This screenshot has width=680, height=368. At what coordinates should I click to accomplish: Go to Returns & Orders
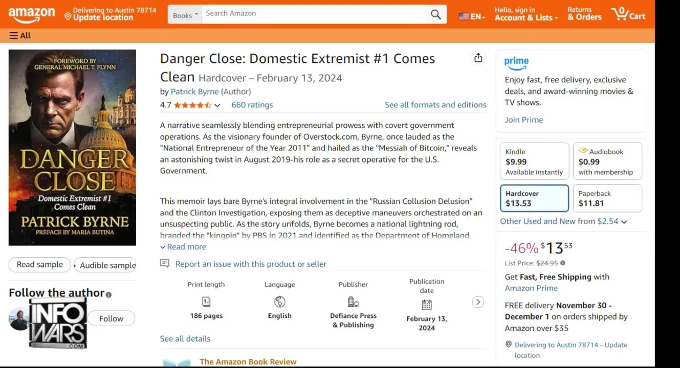pos(584,14)
